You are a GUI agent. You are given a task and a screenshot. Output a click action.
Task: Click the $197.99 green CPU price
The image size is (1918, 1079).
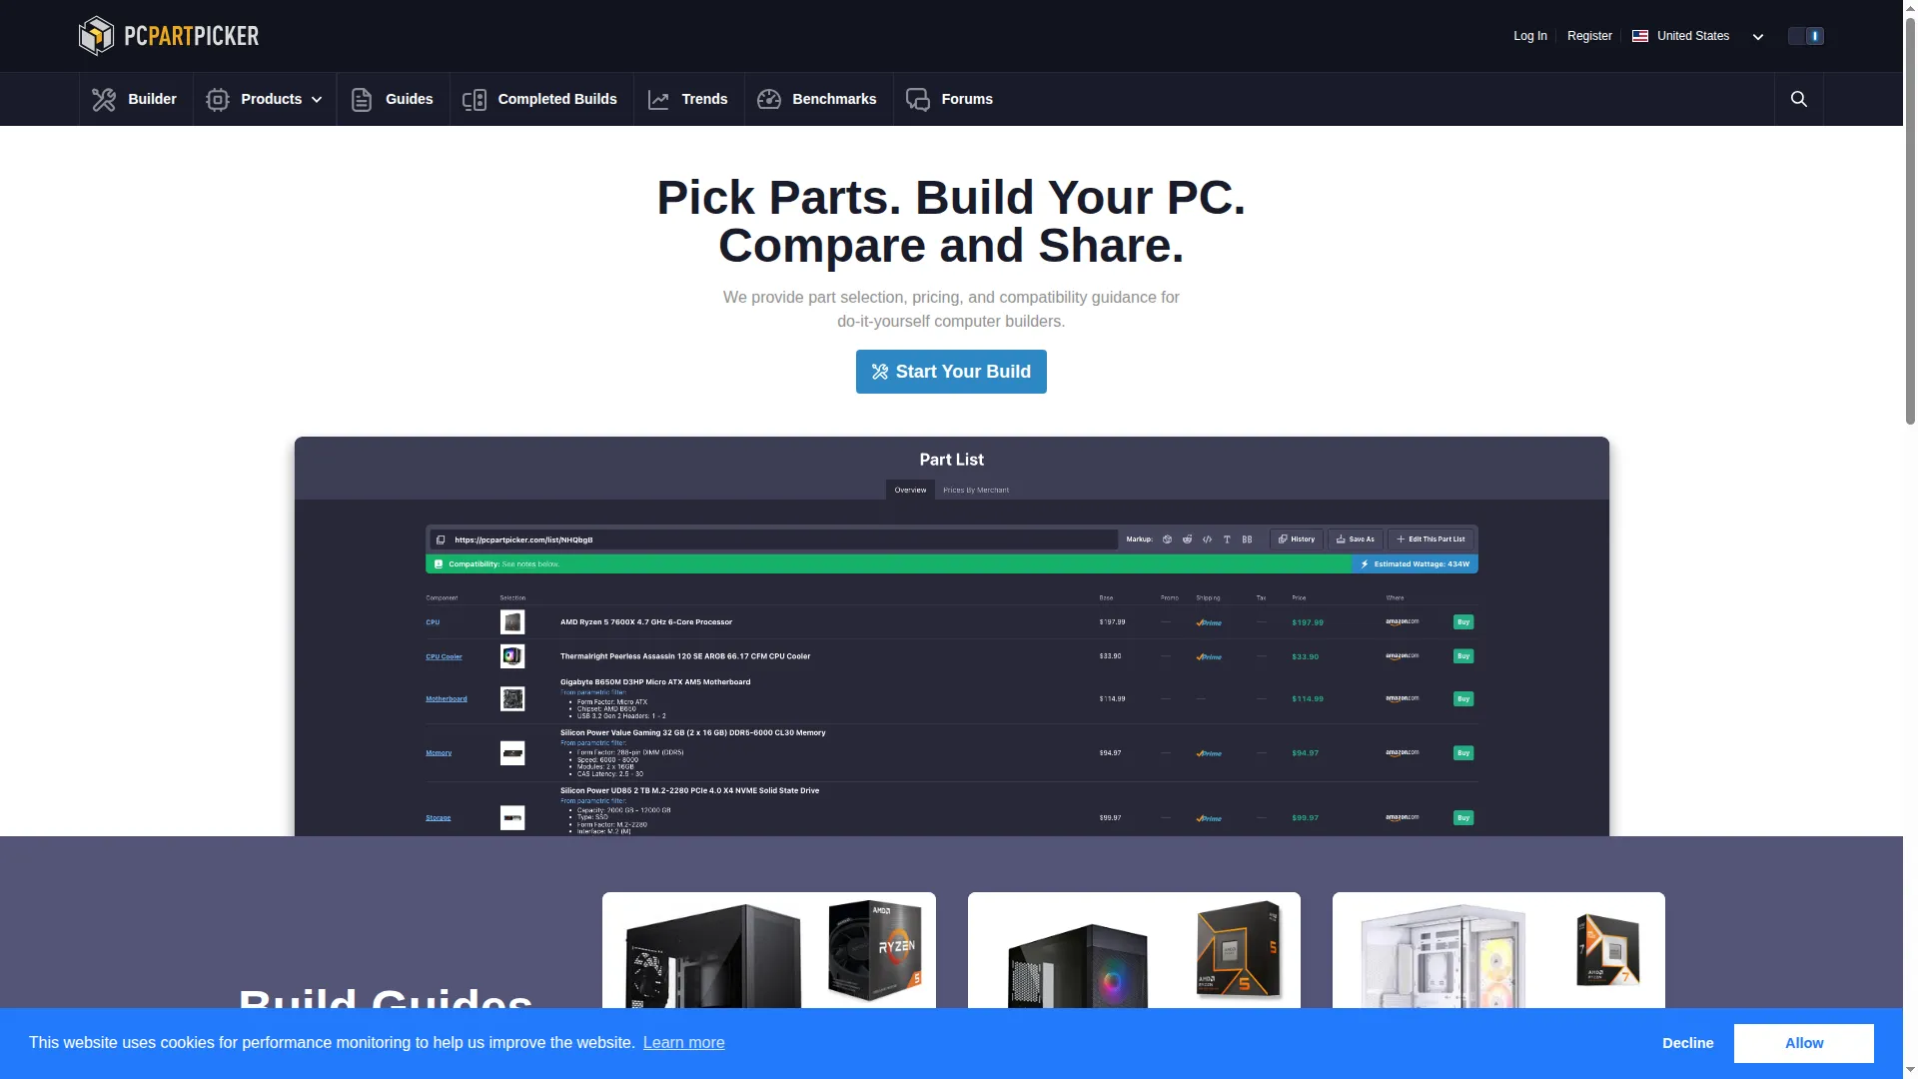[1308, 622]
